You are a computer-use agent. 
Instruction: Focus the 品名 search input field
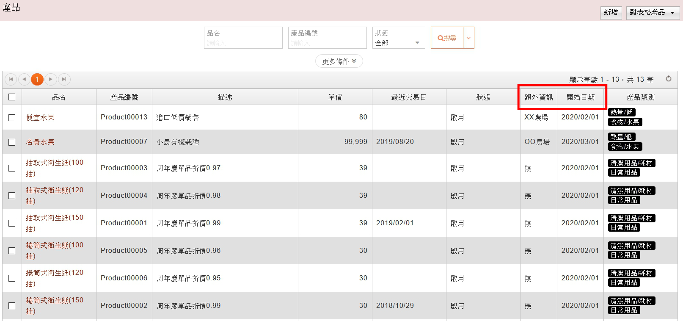243,42
